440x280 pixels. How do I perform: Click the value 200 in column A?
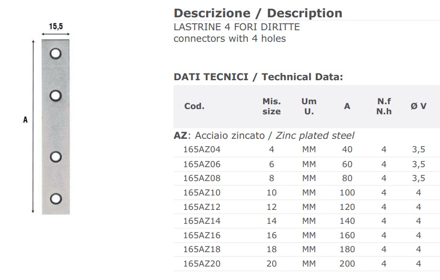(x=347, y=264)
